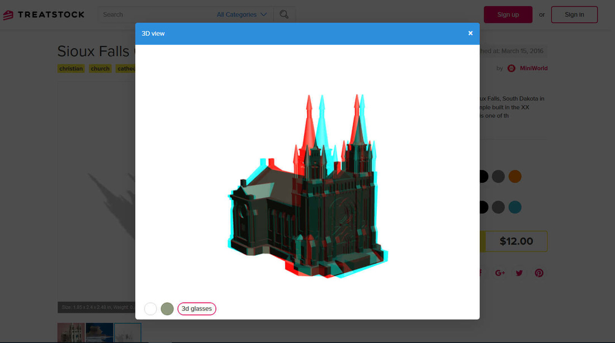615x343 pixels.
Task: Toggle the 3d glasses anaglyph view
Action: (197, 308)
